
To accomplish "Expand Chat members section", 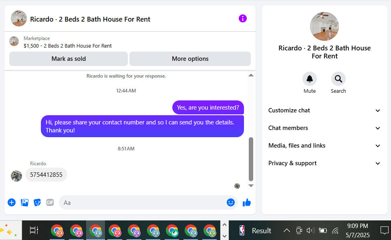I will click(324, 128).
